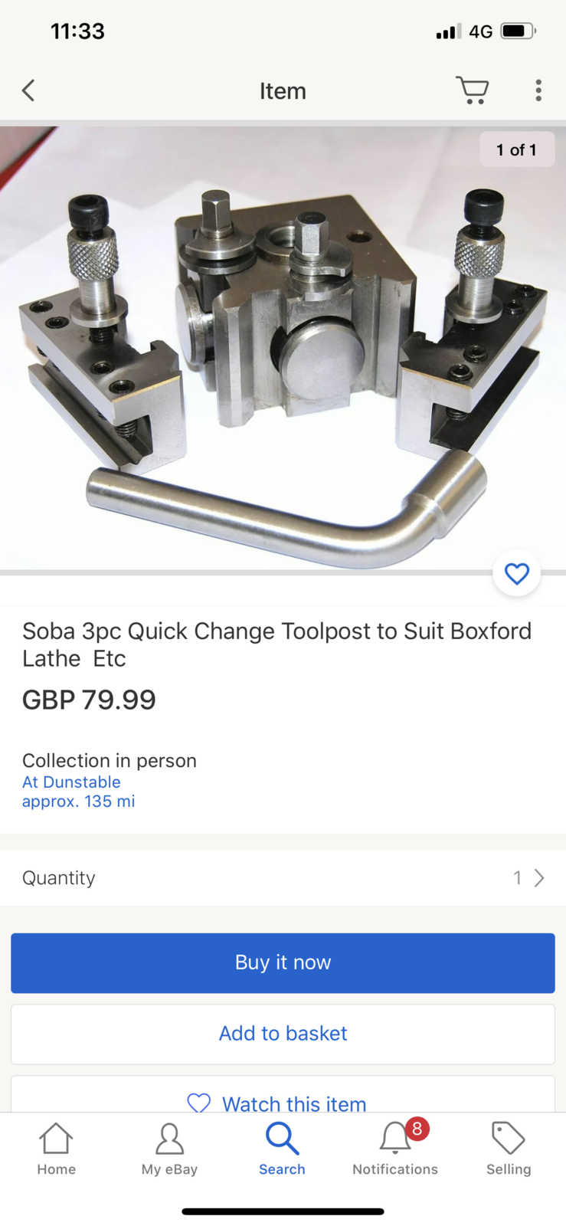Tap the Soba 3pc Quick Change Toolpost title

coord(276,644)
